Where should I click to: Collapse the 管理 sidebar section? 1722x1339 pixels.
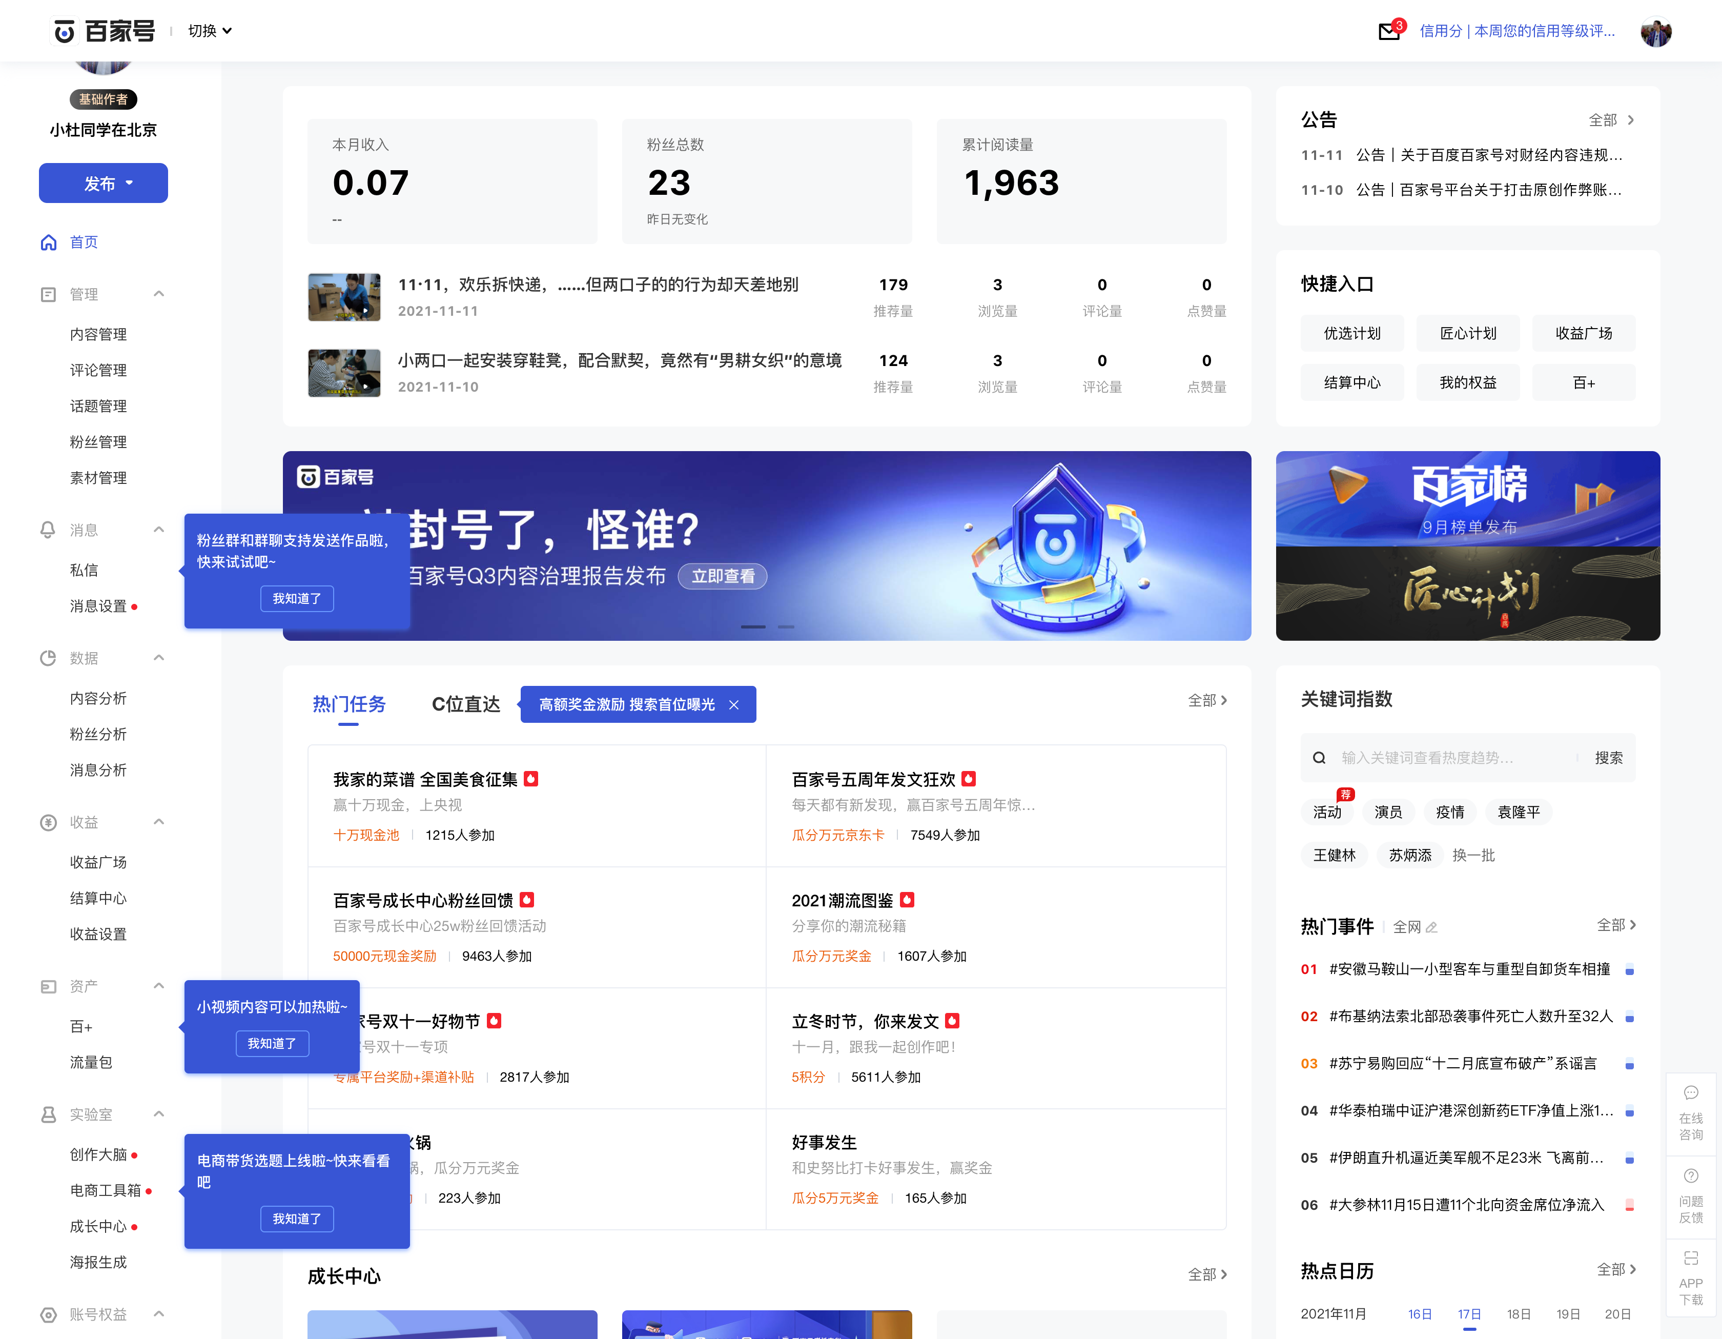[158, 294]
